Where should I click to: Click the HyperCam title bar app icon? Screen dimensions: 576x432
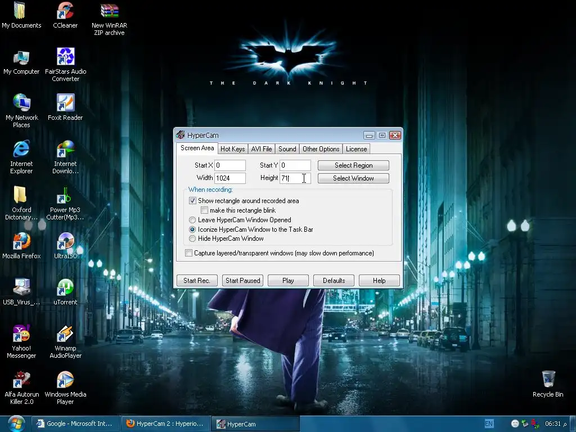click(x=180, y=135)
